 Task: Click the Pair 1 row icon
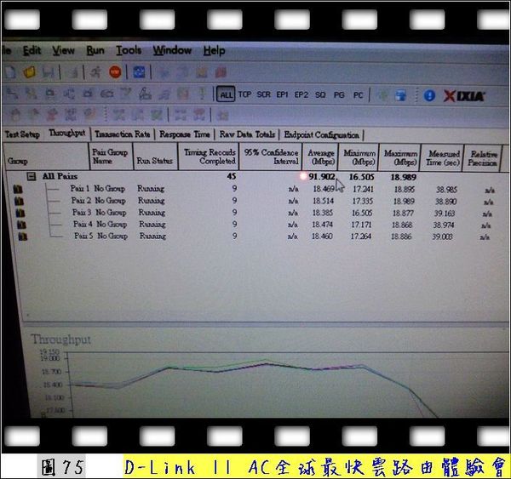click(x=18, y=189)
